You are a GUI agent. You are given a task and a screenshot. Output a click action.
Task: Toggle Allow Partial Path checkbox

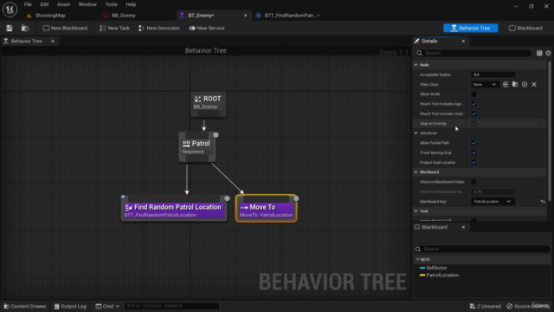[x=473, y=143]
